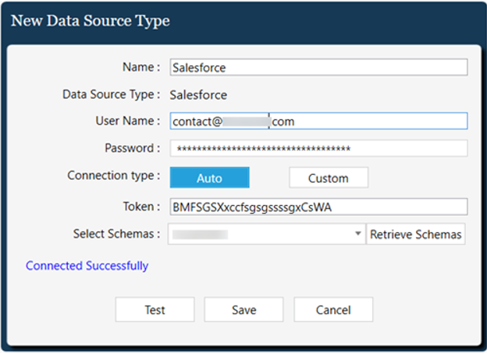Test the data source connection
The height and width of the screenshot is (354, 487).
[155, 310]
